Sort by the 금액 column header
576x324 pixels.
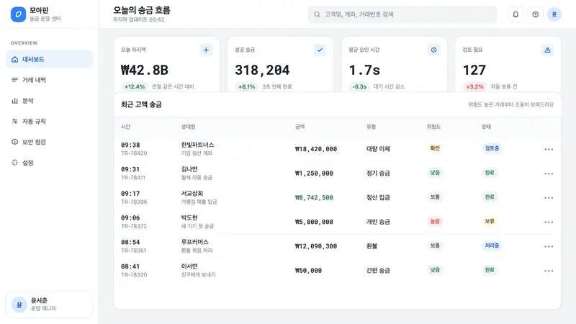coord(300,127)
